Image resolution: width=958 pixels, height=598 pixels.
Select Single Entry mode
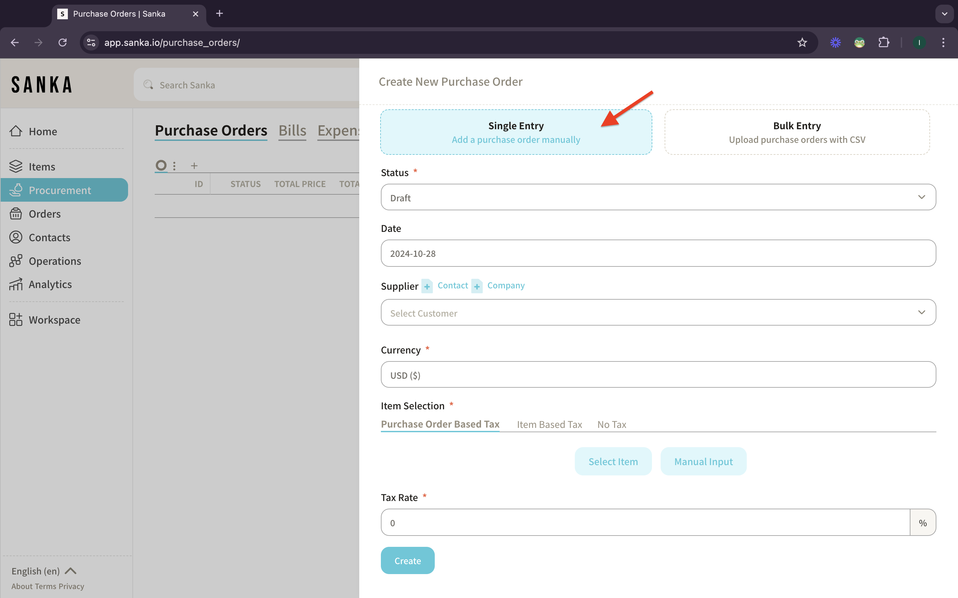coord(516,132)
